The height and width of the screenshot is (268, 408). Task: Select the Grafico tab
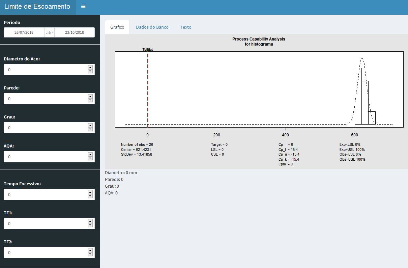[x=117, y=27]
